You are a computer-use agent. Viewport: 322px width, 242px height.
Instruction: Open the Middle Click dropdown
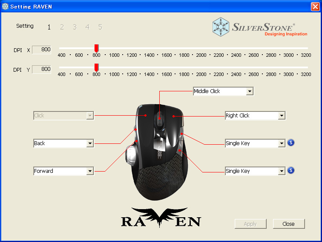[250, 91]
